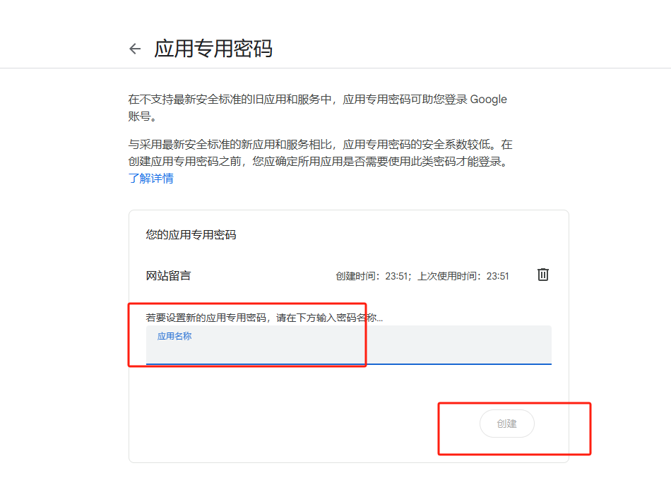Click the 上次使用时间:23:51 text

[x=463, y=276]
